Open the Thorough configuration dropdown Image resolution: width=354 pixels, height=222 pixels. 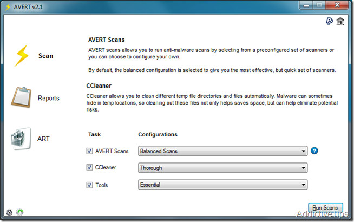[222, 168]
